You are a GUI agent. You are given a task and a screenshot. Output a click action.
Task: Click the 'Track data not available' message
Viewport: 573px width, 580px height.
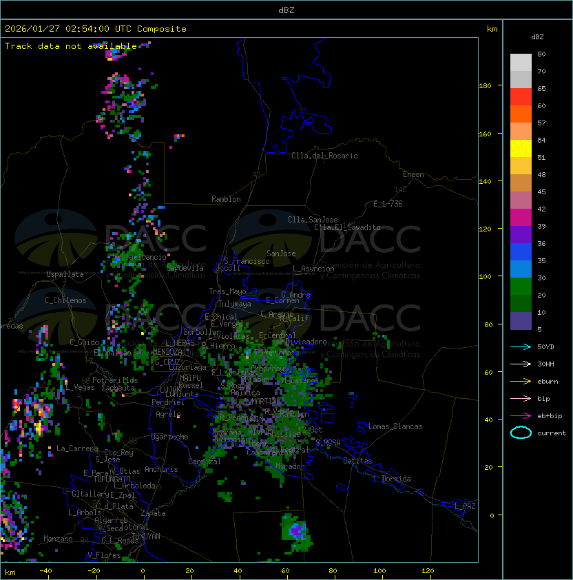coord(71,46)
